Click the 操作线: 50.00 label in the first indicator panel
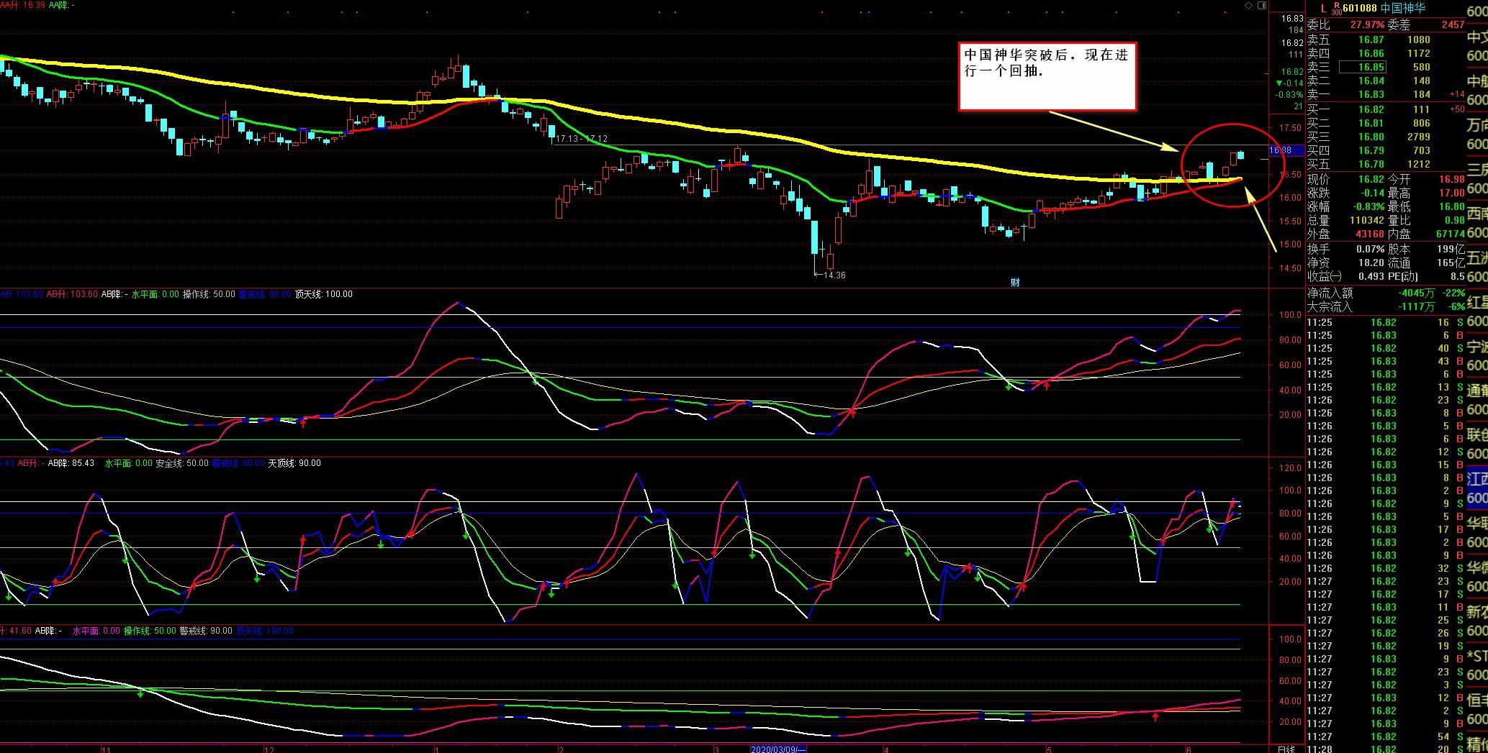This screenshot has width=1488, height=753. (x=209, y=294)
